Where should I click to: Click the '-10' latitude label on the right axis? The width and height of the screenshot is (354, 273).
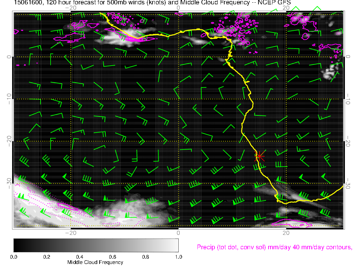click(x=348, y=99)
